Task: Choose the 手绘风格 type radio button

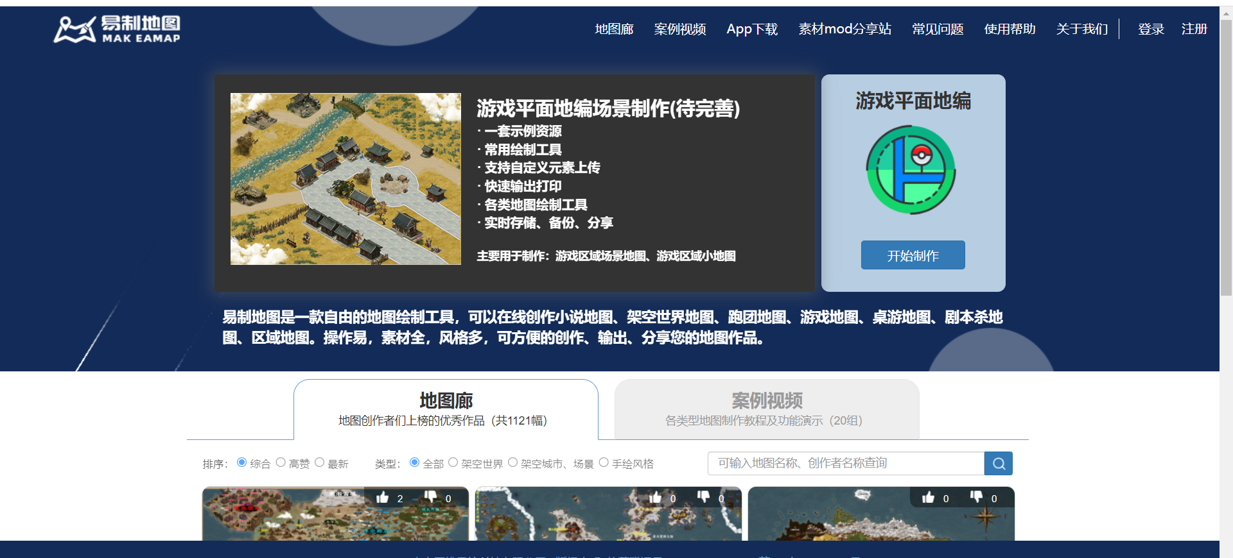Action: 604,462
